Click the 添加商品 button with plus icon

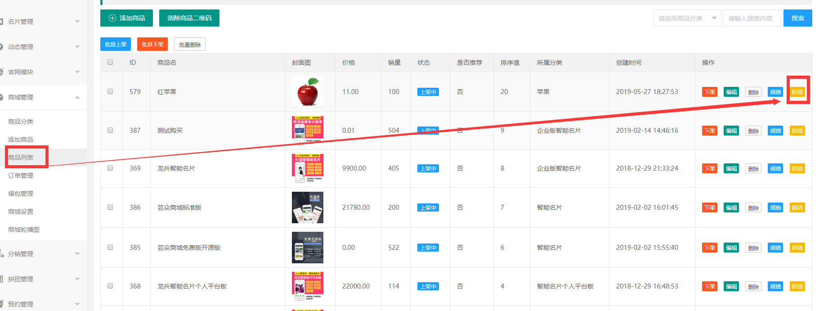[x=126, y=18]
